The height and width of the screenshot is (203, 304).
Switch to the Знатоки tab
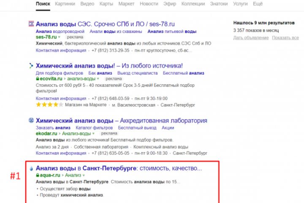219,4
